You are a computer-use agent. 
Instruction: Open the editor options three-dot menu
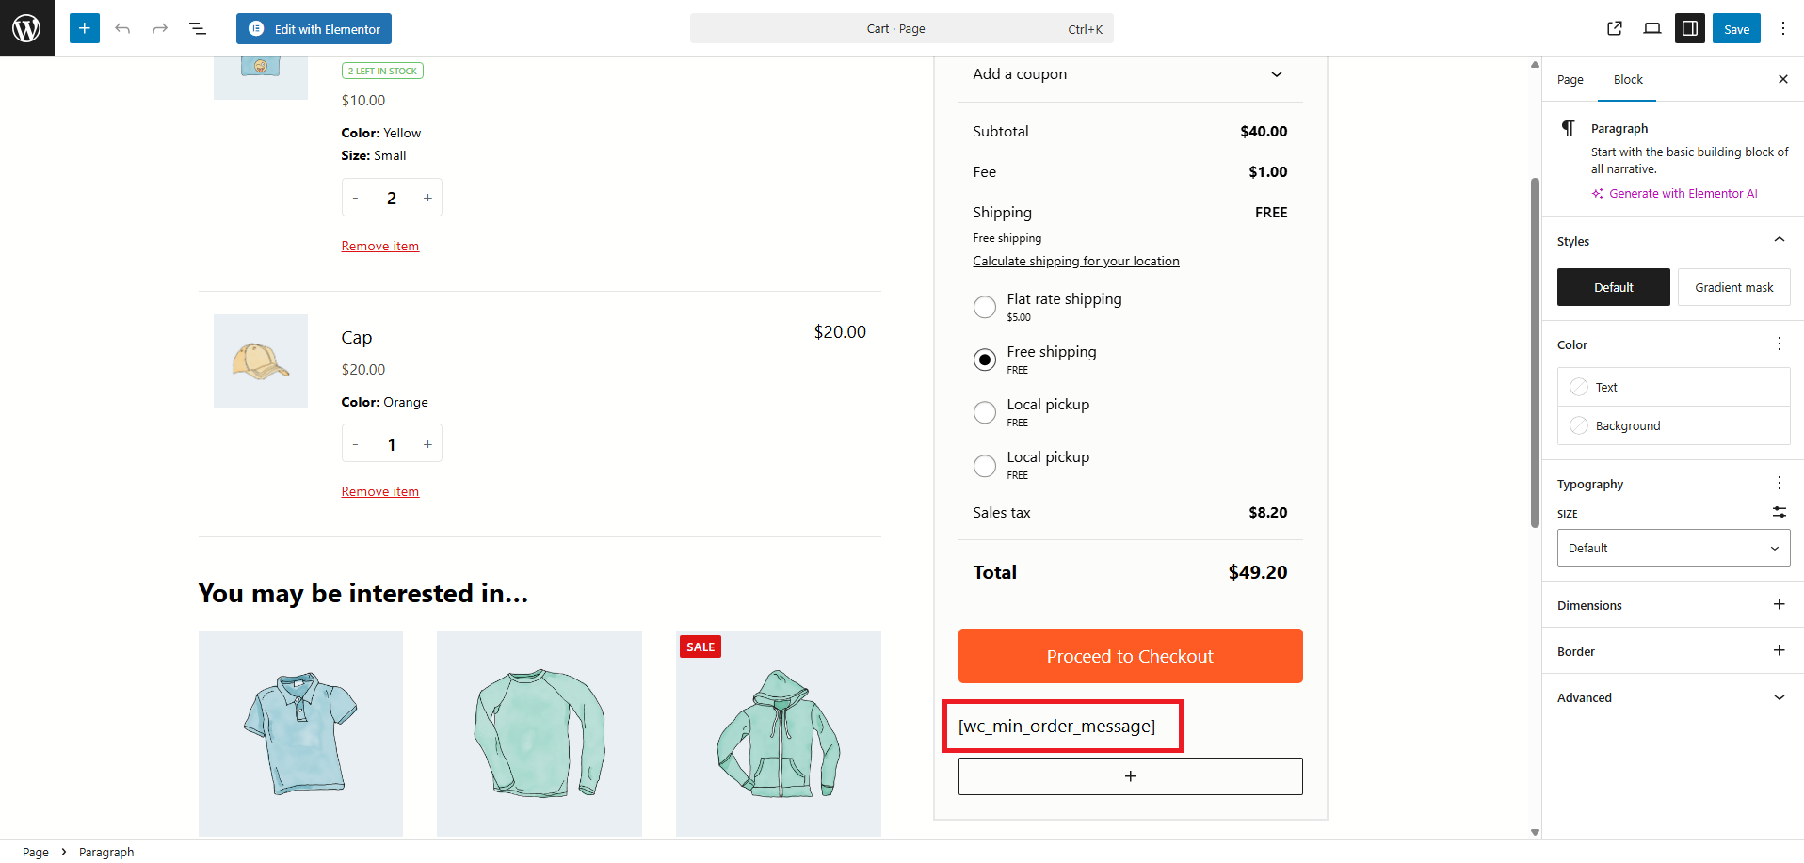click(1782, 28)
